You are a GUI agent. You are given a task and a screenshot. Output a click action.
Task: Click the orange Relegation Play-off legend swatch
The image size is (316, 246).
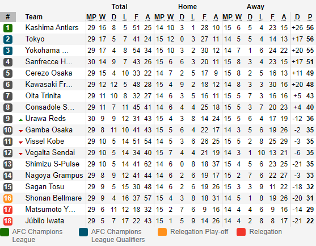pos(162,232)
